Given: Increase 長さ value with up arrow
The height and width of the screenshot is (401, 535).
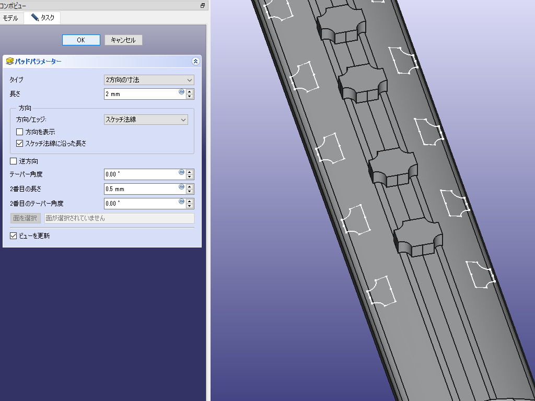Looking at the screenshot, I should point(190,91).
